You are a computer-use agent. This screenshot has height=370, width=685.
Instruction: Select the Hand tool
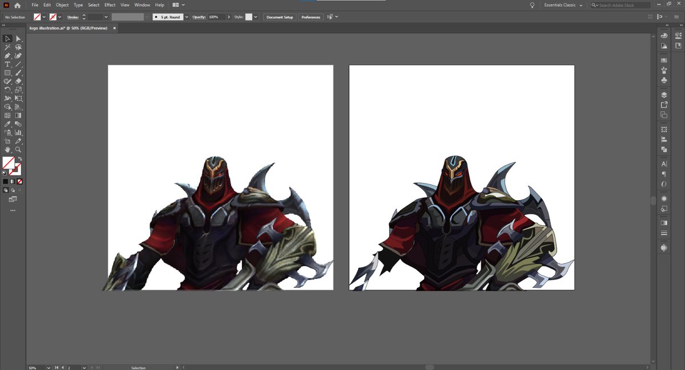tap(7, 149)
